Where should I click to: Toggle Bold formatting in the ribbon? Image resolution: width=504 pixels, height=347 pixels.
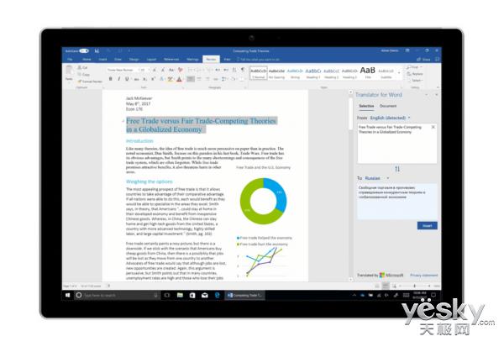(111, 78)
